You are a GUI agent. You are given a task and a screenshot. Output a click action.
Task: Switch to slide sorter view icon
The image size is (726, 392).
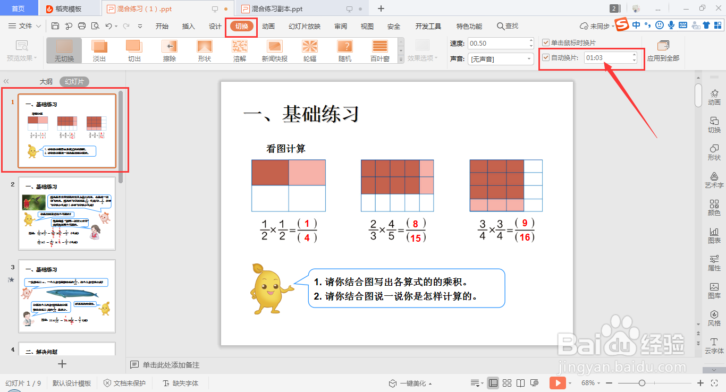[507, 383]
